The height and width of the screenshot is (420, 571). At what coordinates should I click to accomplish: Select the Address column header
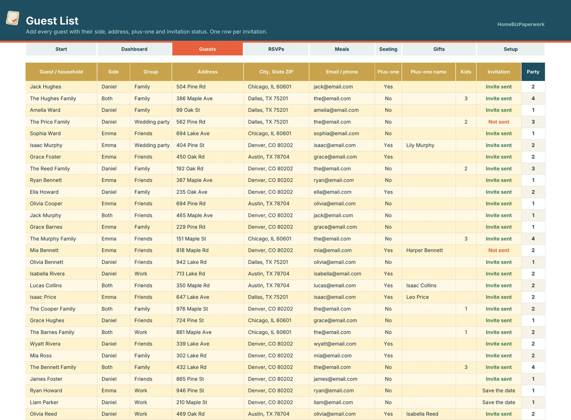pos(207,72)
